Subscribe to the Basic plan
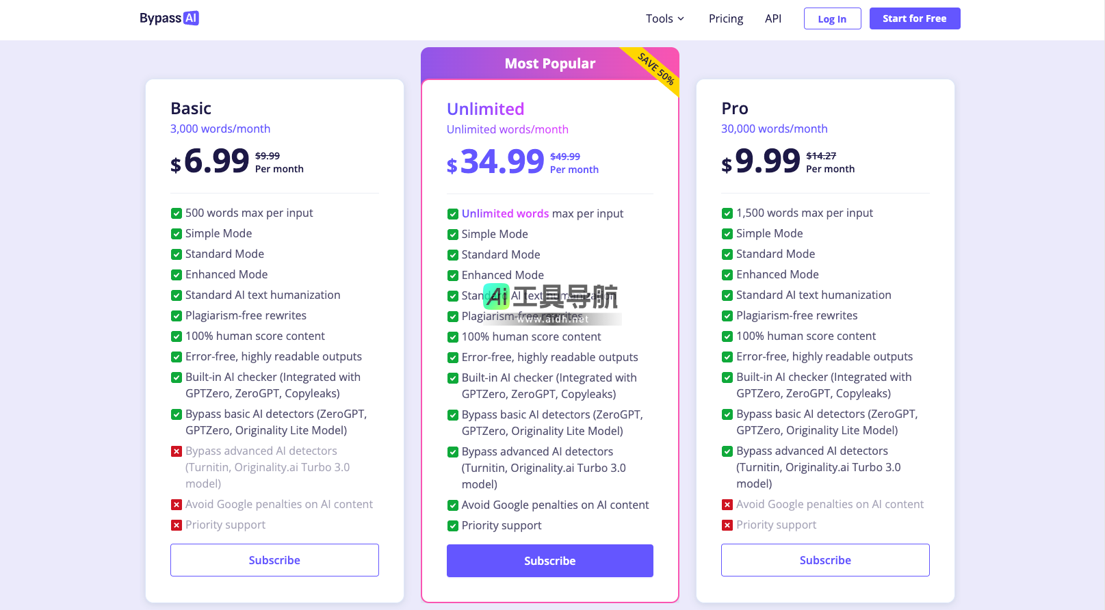The width and height of the screenshot is (1105, 610). click(274, 560)
